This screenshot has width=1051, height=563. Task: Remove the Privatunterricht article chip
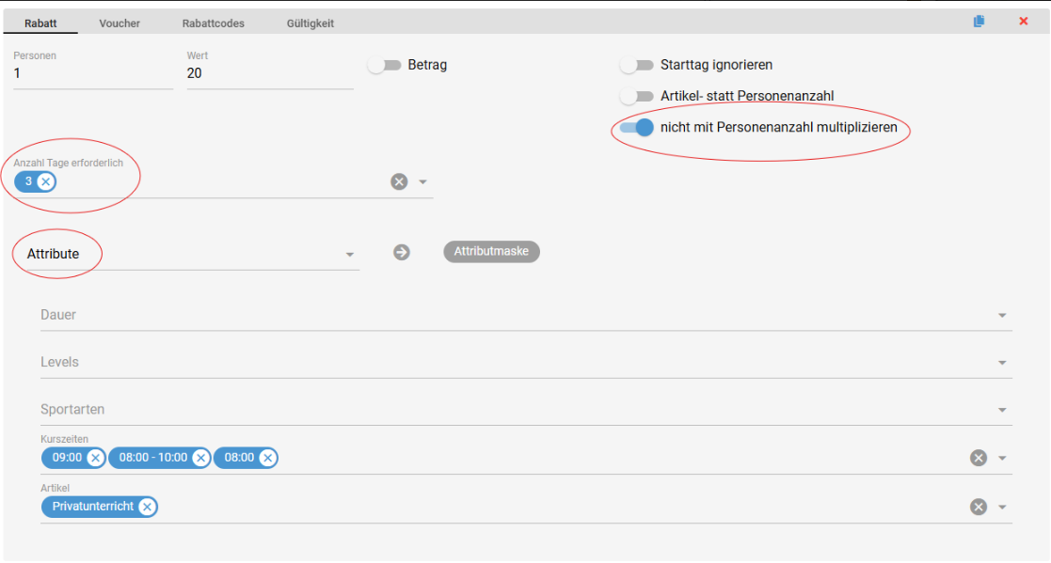coord(147,507)
